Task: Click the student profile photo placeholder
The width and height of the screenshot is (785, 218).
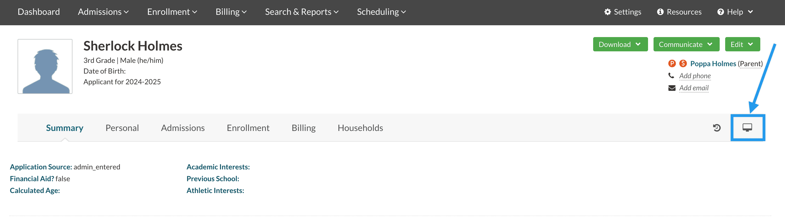Action: [x=45, y=66]
